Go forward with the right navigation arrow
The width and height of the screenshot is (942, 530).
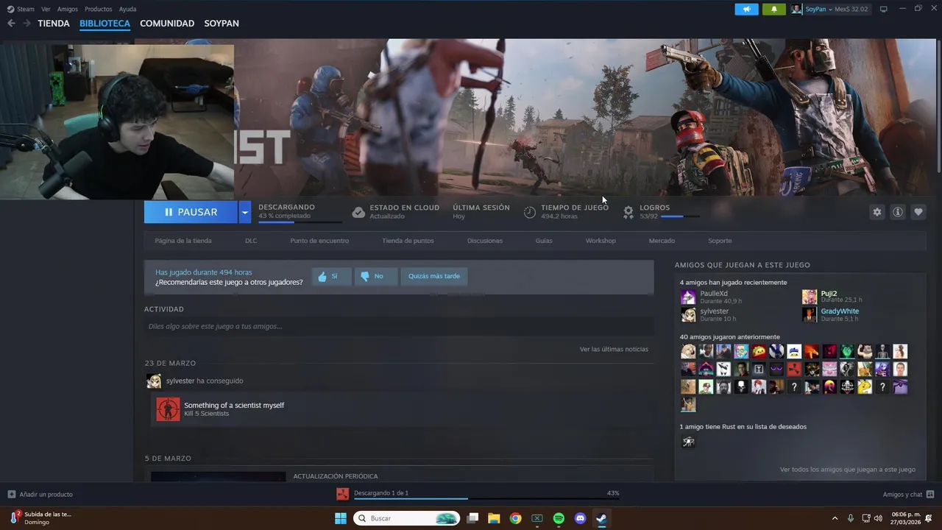[26, 24]
